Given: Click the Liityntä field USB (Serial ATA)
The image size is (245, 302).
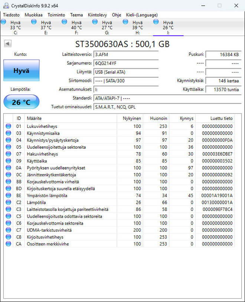Looking at the screenshot, I should tap(126, 72).
